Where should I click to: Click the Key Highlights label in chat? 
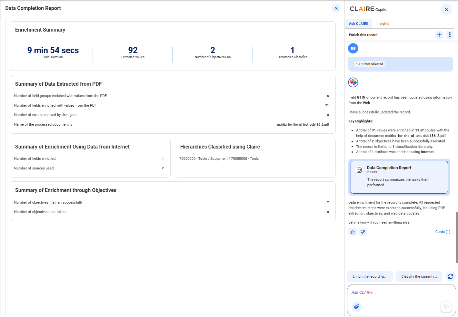click(360, 121)
